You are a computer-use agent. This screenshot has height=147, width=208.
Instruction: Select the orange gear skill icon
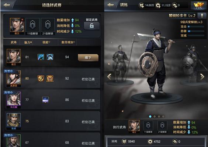(41, 78)
